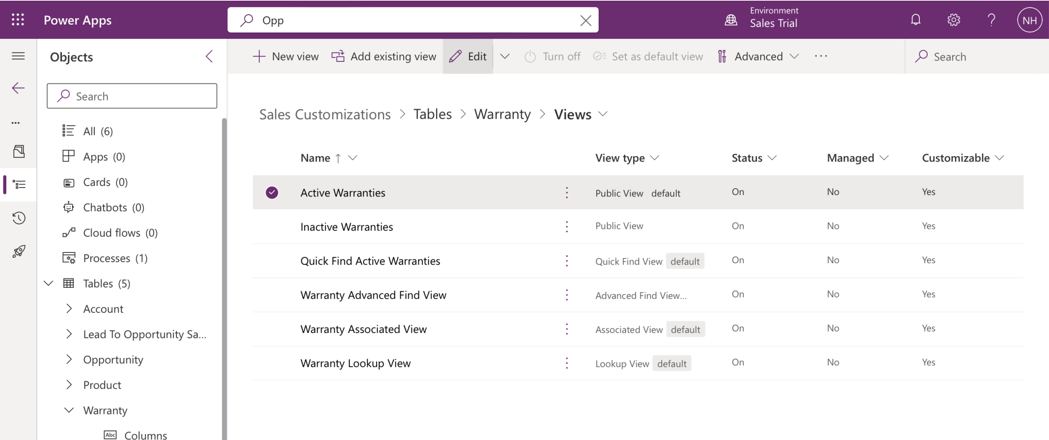
Task: Deselect the Active Warranties row checkmark
Action: (x=272, y=192)
